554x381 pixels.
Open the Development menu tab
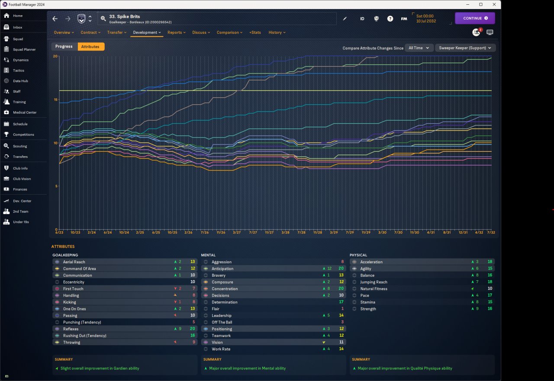147,32
